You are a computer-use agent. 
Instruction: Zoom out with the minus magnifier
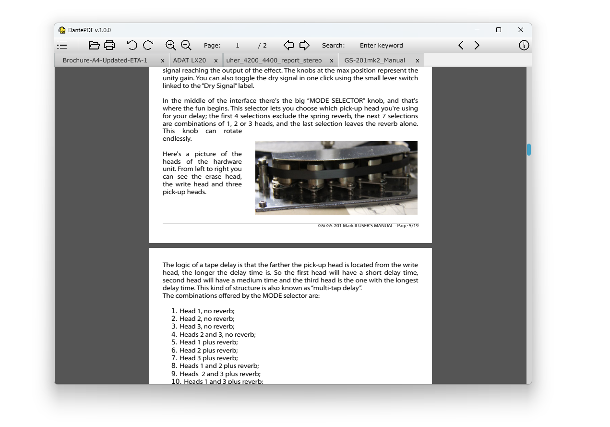pyautogui.click(x=186, y=45)
